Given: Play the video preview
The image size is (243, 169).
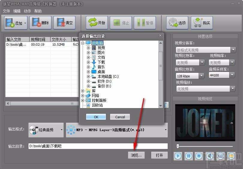Looking at the screenshot, I should coord(178,156).
